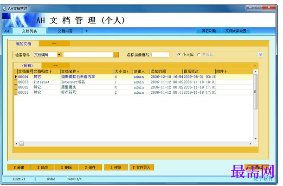The width and height of the screenshot is (283, 186).
Task: Click the search condition input field
Action: 88,55
